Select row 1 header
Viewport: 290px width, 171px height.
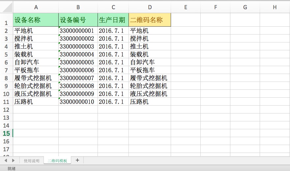tap(6, 20)
